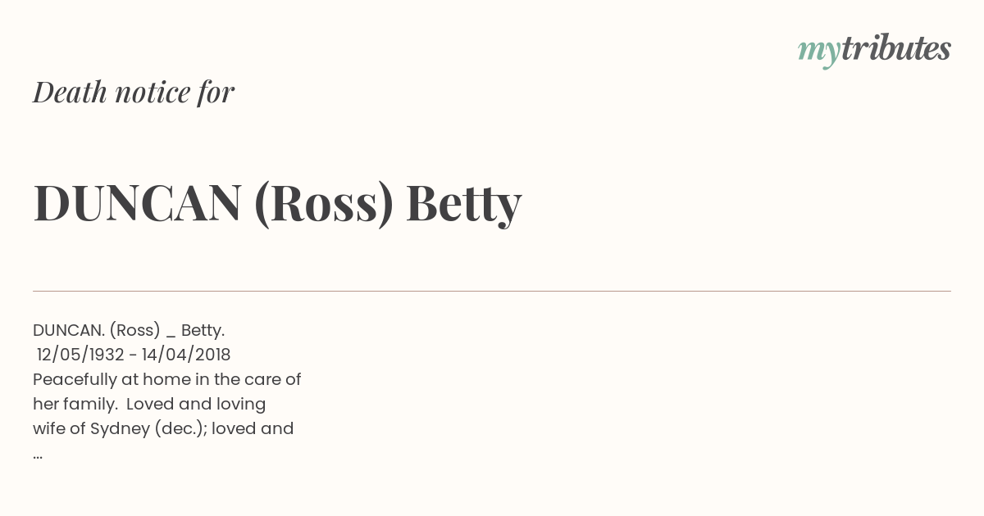Screen dimensions: 984x516
Task: Click the "loved and" text ending the last line
Action: [x=253, y=428]
